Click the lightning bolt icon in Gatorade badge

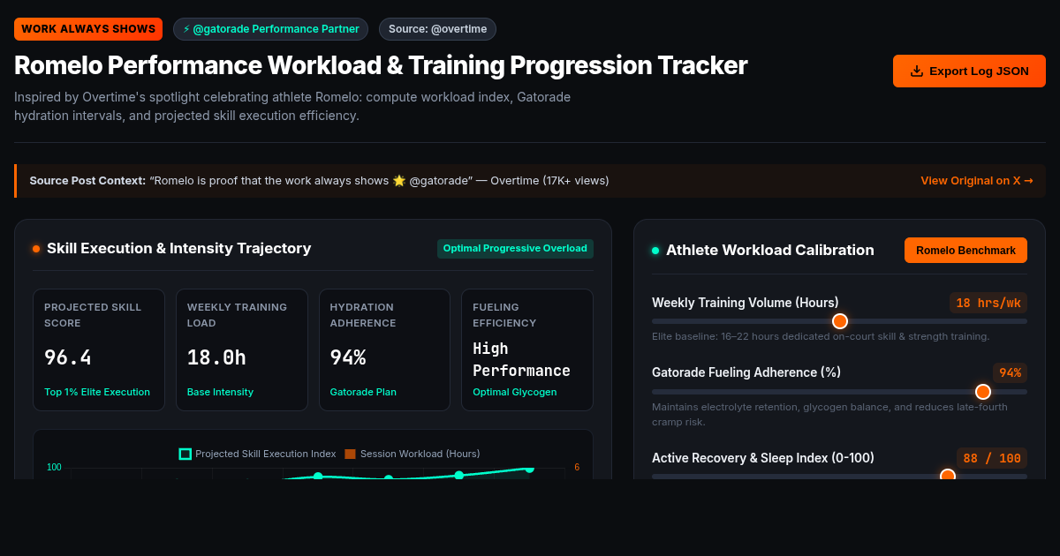[186, 29]
